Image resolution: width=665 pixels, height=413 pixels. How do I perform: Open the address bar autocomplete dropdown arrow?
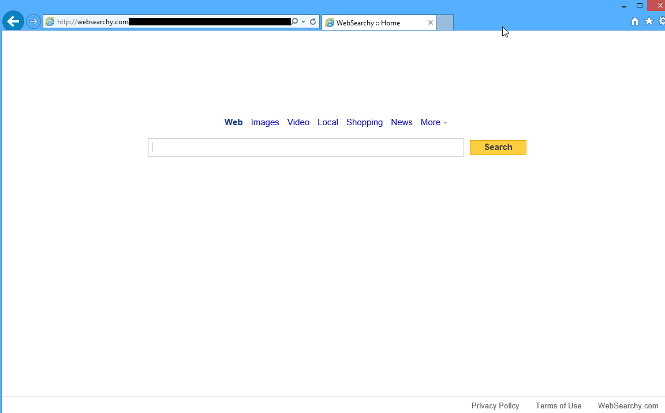point(303,22)
